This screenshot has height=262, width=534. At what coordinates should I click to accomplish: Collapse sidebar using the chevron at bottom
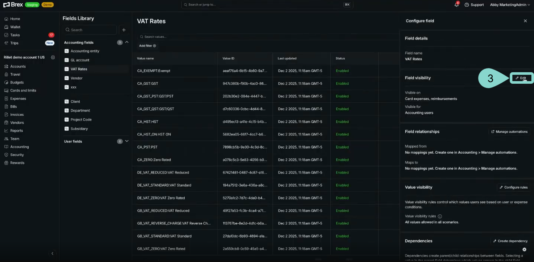[52, 253]
